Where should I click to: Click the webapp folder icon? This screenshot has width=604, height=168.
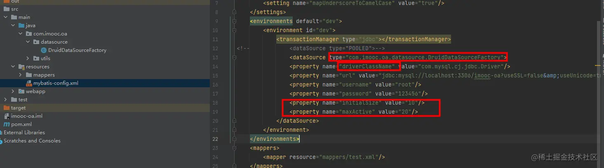[x=21, y=91]
